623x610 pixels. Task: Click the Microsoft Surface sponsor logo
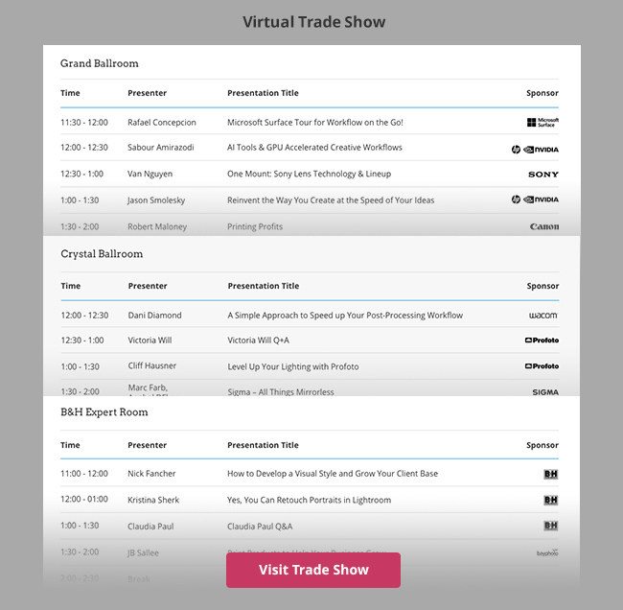pyautogui.click(x=542, y=123)
